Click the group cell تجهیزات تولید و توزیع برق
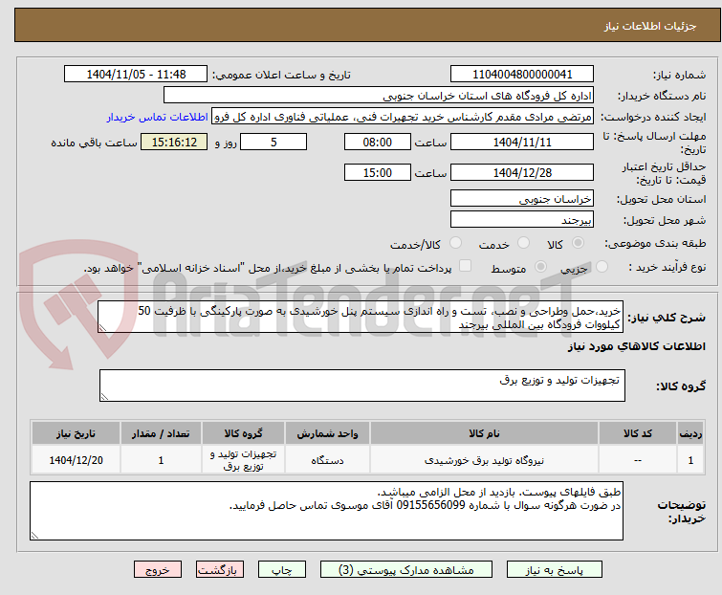 coord(243,460)
